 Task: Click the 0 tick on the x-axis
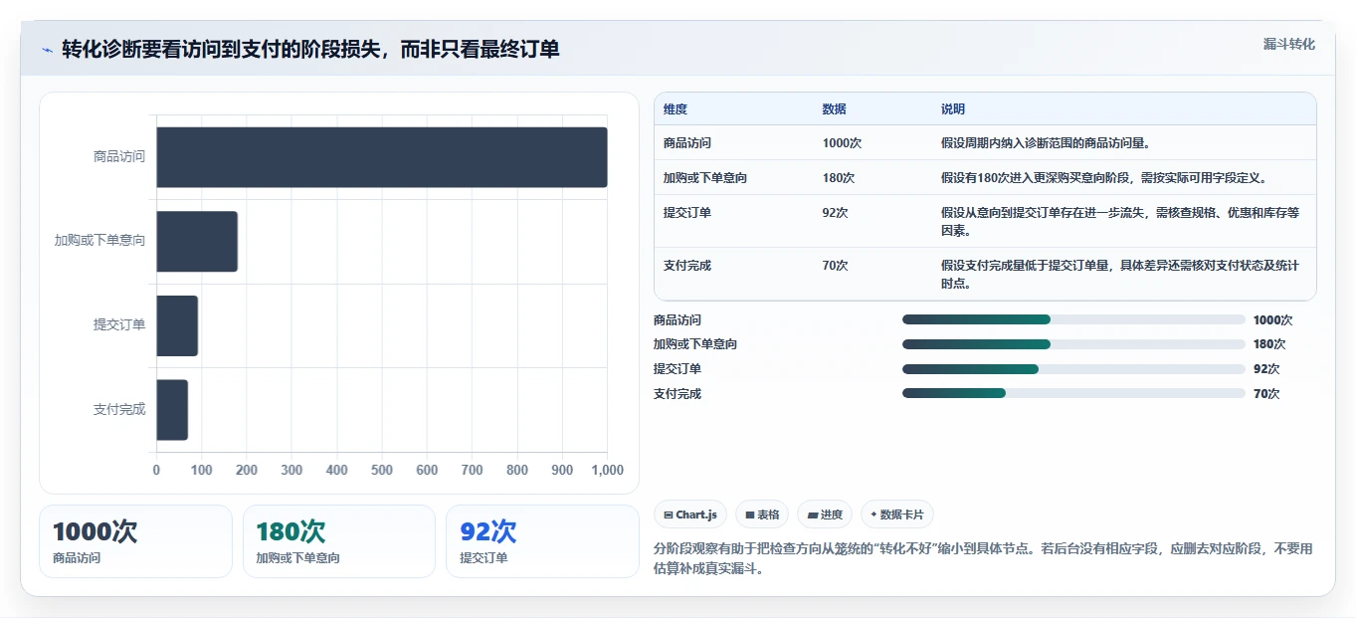(156, 470)
